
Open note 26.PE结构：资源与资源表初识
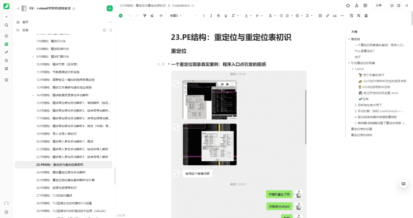(56, 188)
